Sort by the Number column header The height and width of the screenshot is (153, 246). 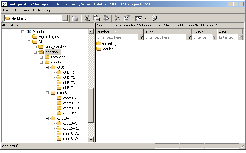coord(119,32)
